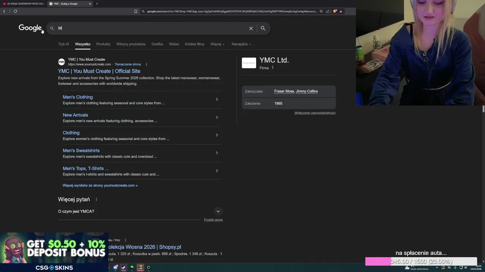Open the Men's Sweatshirts sitelink
This screenshot has width=485, height=272.
tap(81, 150)
